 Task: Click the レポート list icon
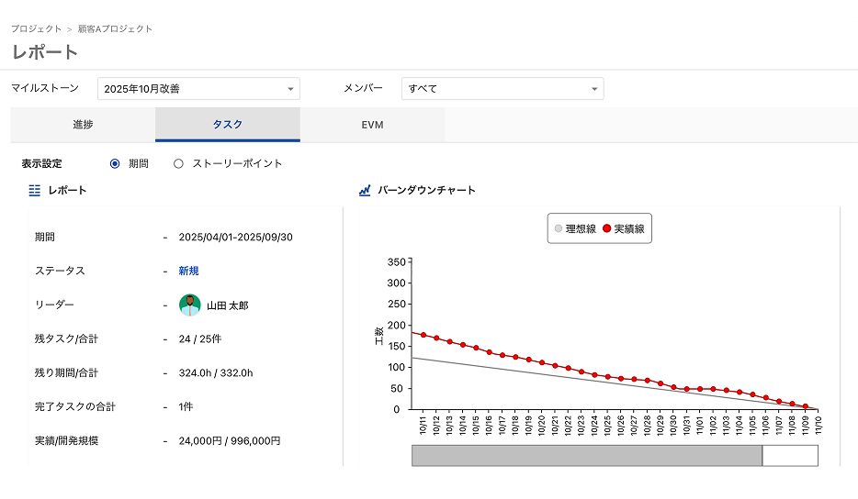(x=35, y=190)
